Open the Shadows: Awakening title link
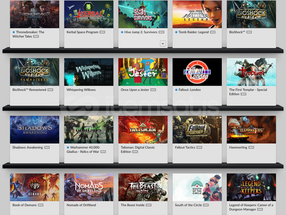Viewport: 286px width, 215px height. pos(28,147)
